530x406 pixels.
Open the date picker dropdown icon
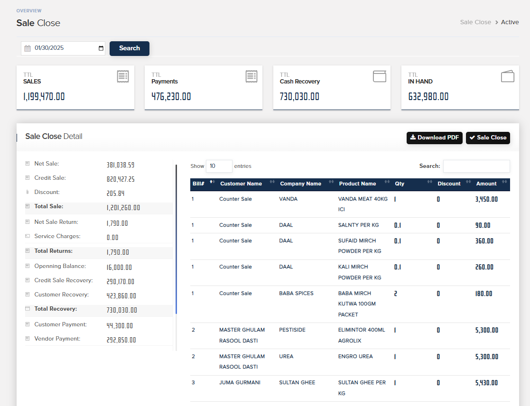click(x=101, y=48)
